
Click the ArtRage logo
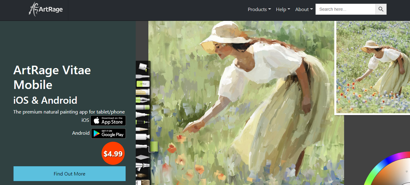(46, 9)
